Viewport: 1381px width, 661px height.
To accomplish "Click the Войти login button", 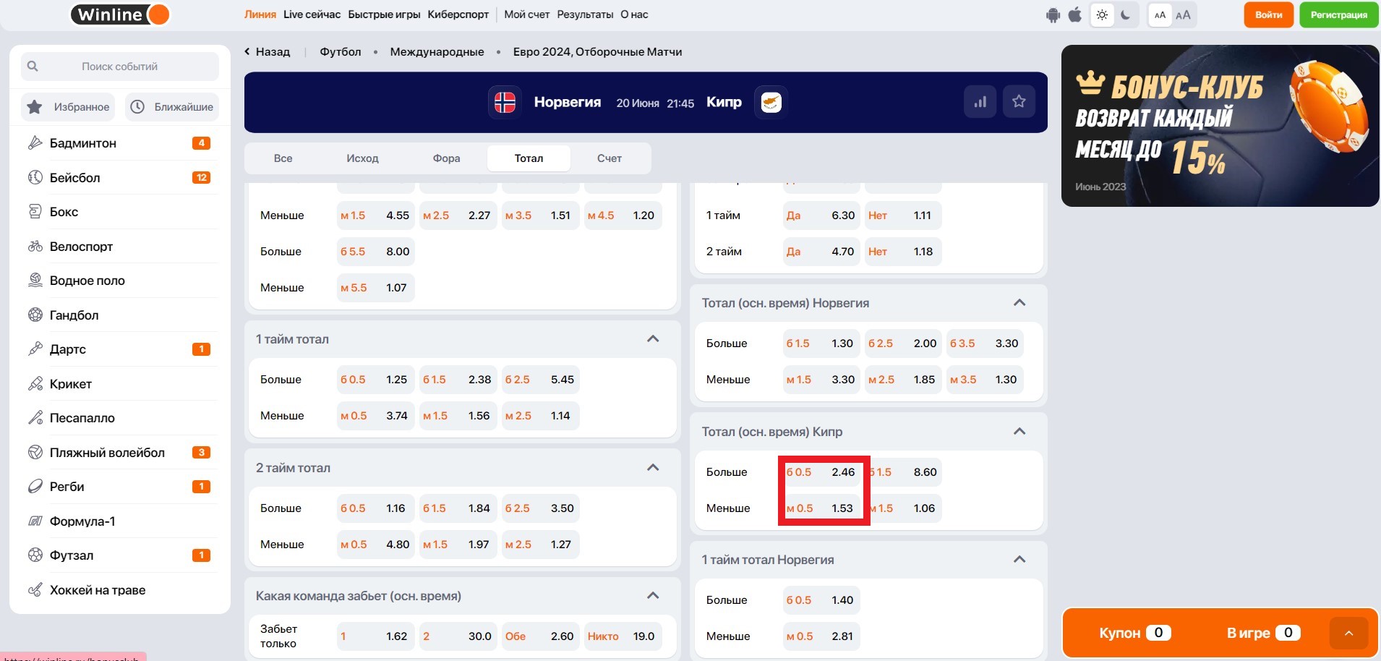I will (x=1268, y=15).
